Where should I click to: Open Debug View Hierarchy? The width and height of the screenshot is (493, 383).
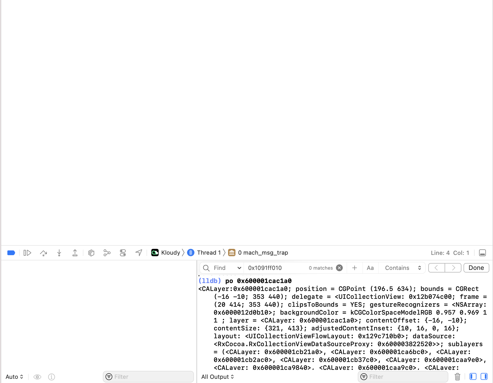(91, 253)
